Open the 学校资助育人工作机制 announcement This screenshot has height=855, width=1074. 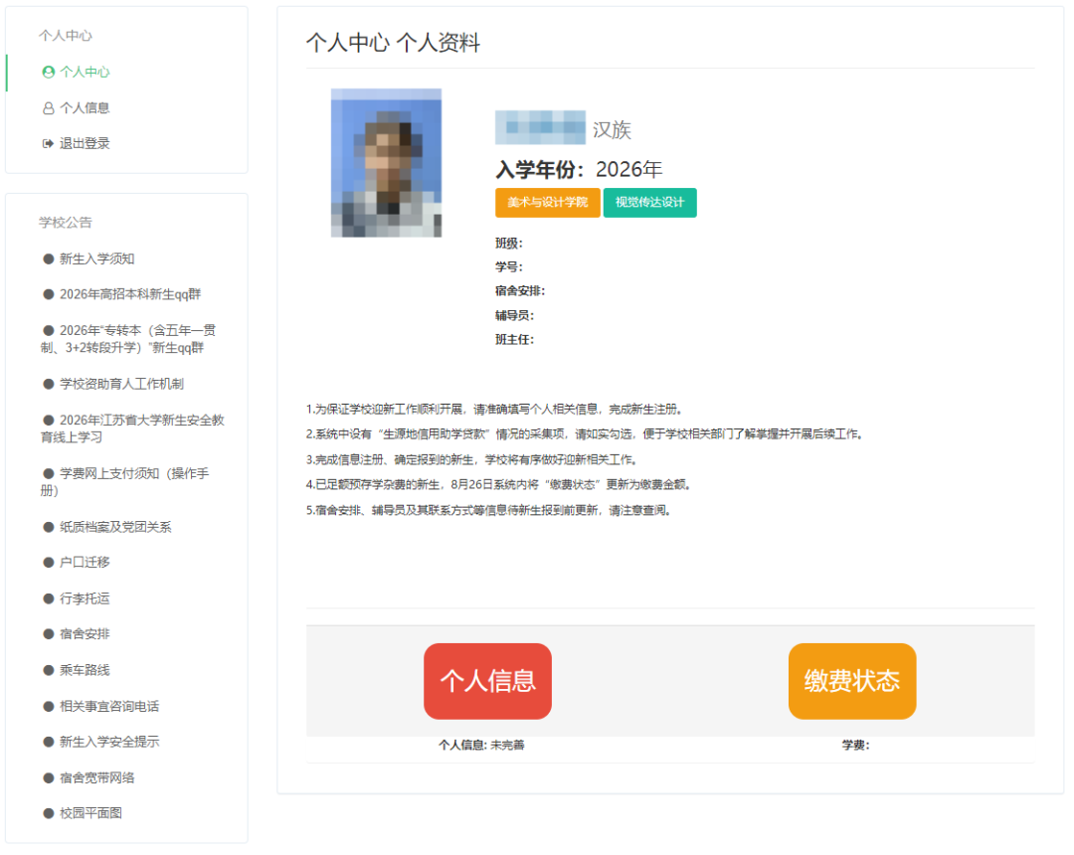pyautogui.click(x=122, y=384)
